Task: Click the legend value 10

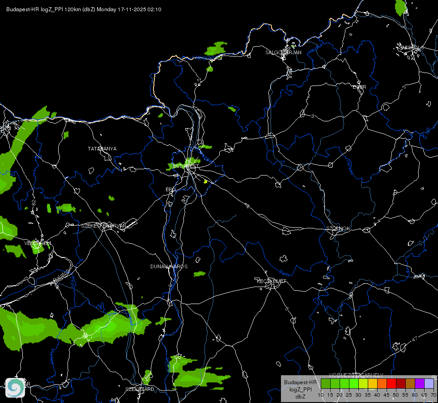Action: (x=321, y=395)
